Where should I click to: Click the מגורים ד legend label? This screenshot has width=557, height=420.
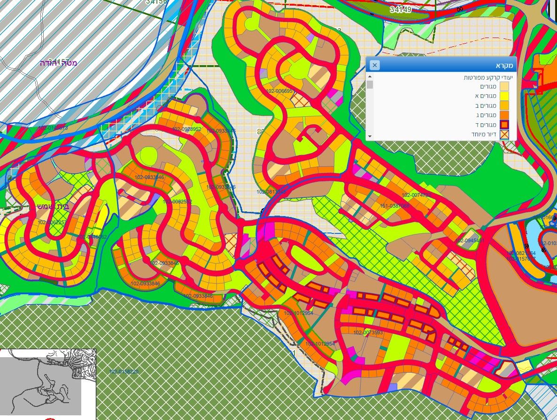click(486, 125)
